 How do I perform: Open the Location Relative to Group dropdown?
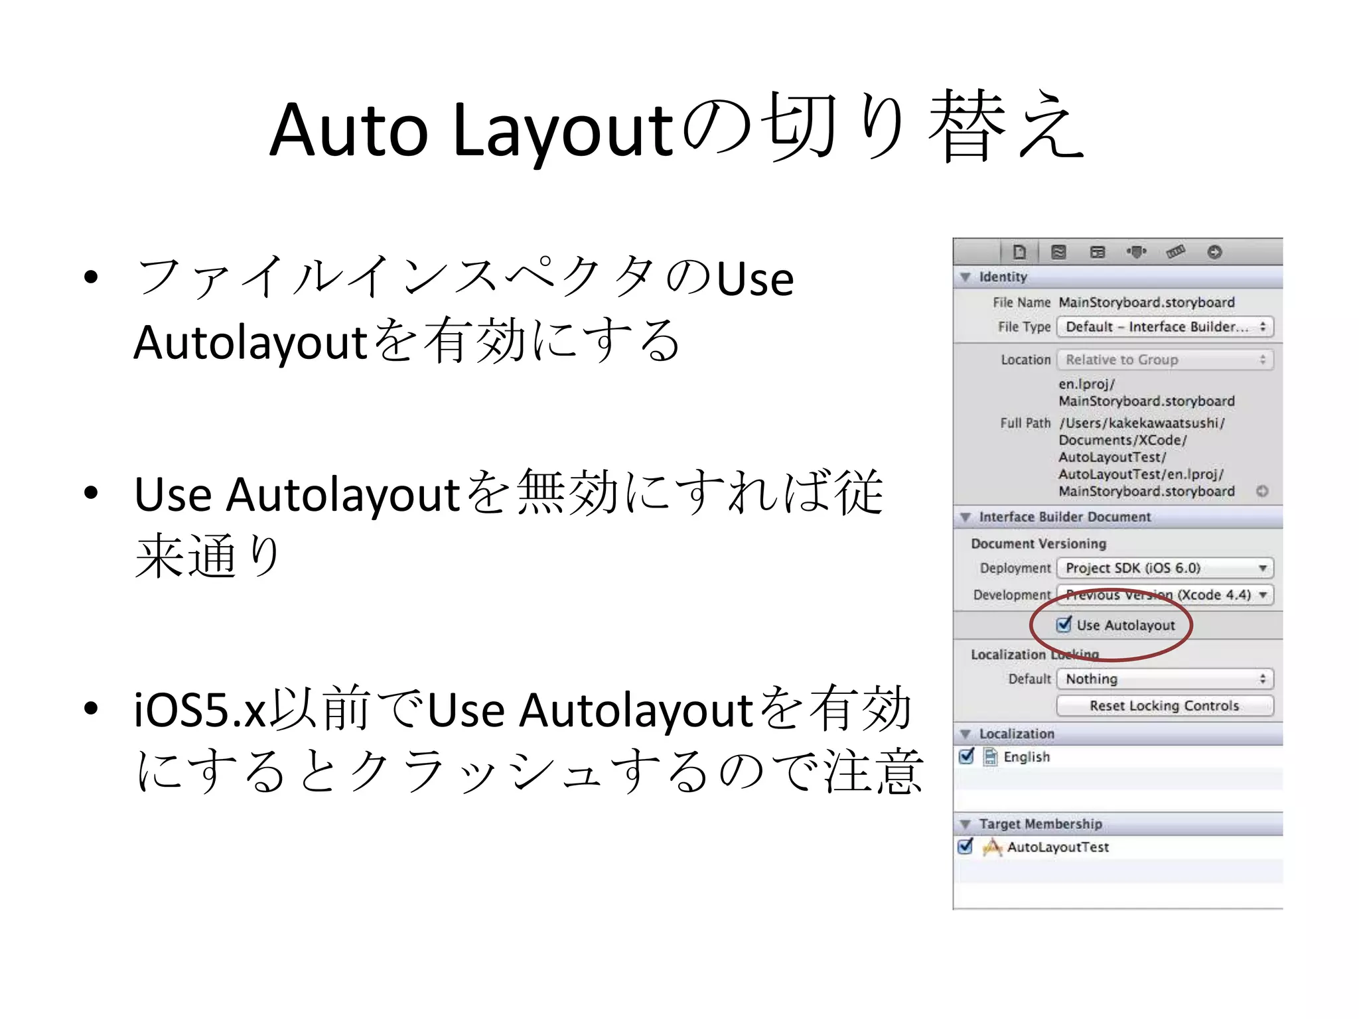pos(1165,360)
